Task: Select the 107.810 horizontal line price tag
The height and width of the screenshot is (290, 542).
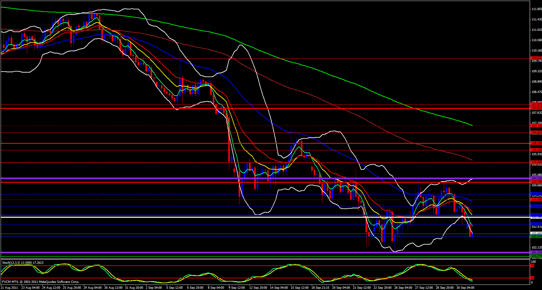Action: click(x=536, y=108)
